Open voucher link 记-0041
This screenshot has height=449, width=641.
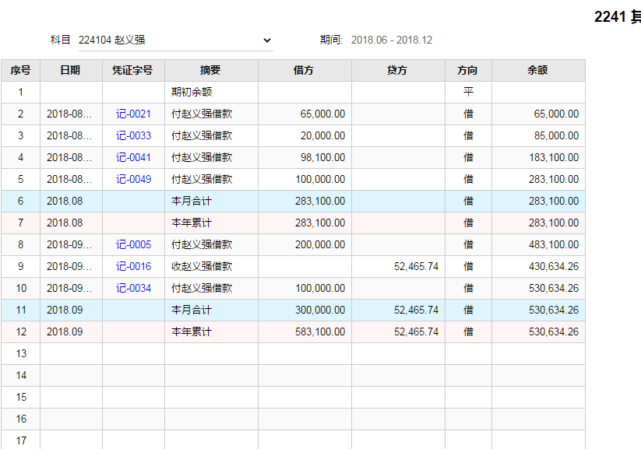133,157
